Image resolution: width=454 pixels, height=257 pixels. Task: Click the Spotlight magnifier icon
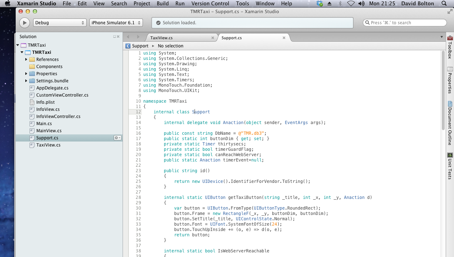(x=444, y=4)
